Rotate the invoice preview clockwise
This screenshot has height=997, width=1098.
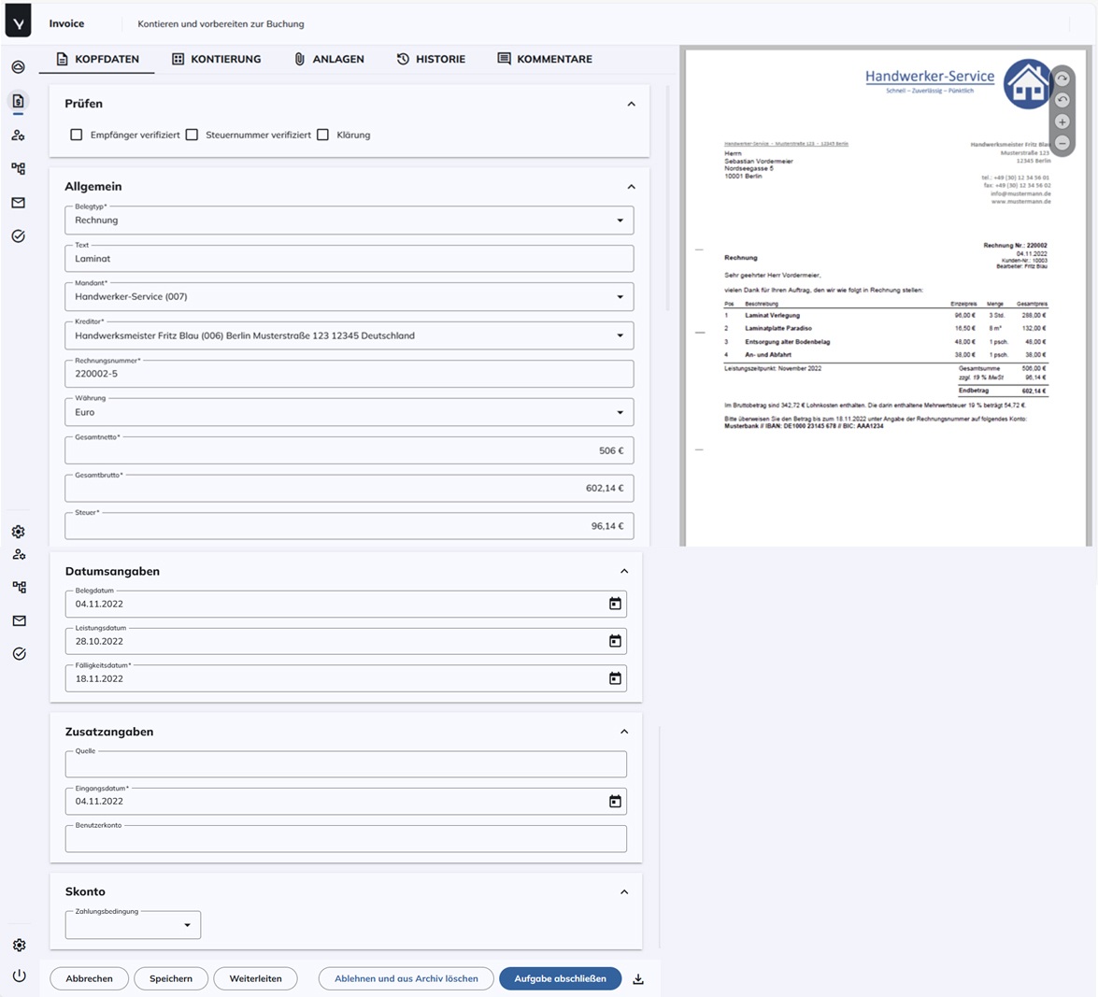[1062, 78]
